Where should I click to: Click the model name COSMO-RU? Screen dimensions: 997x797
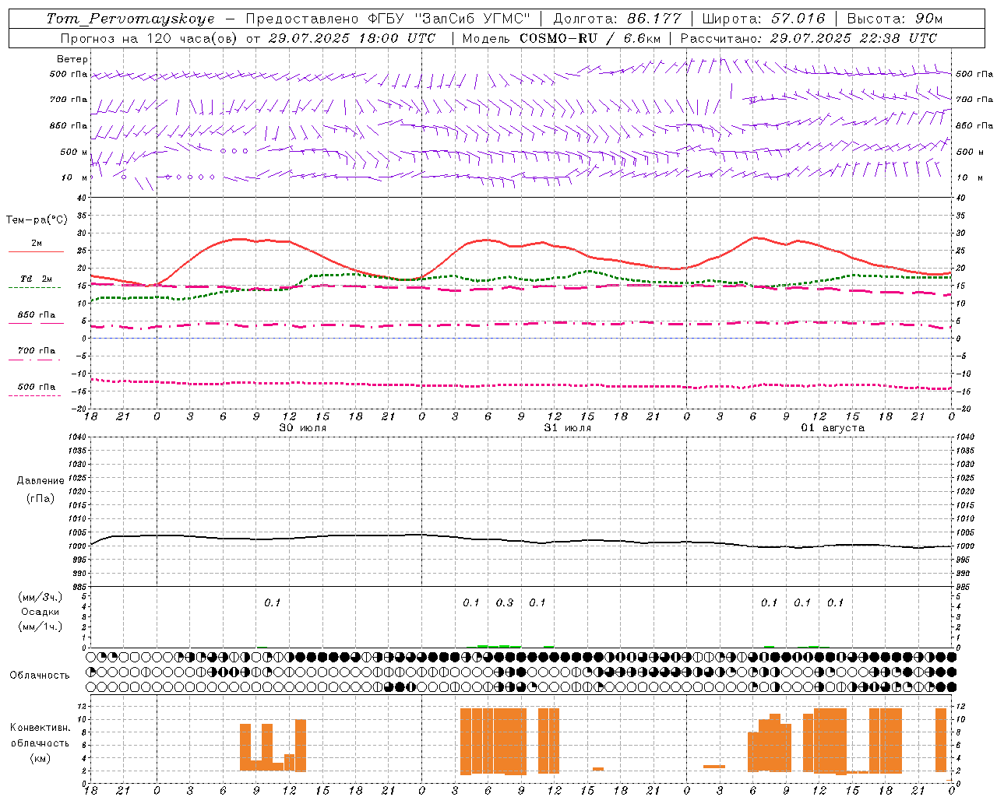(558, 38)
